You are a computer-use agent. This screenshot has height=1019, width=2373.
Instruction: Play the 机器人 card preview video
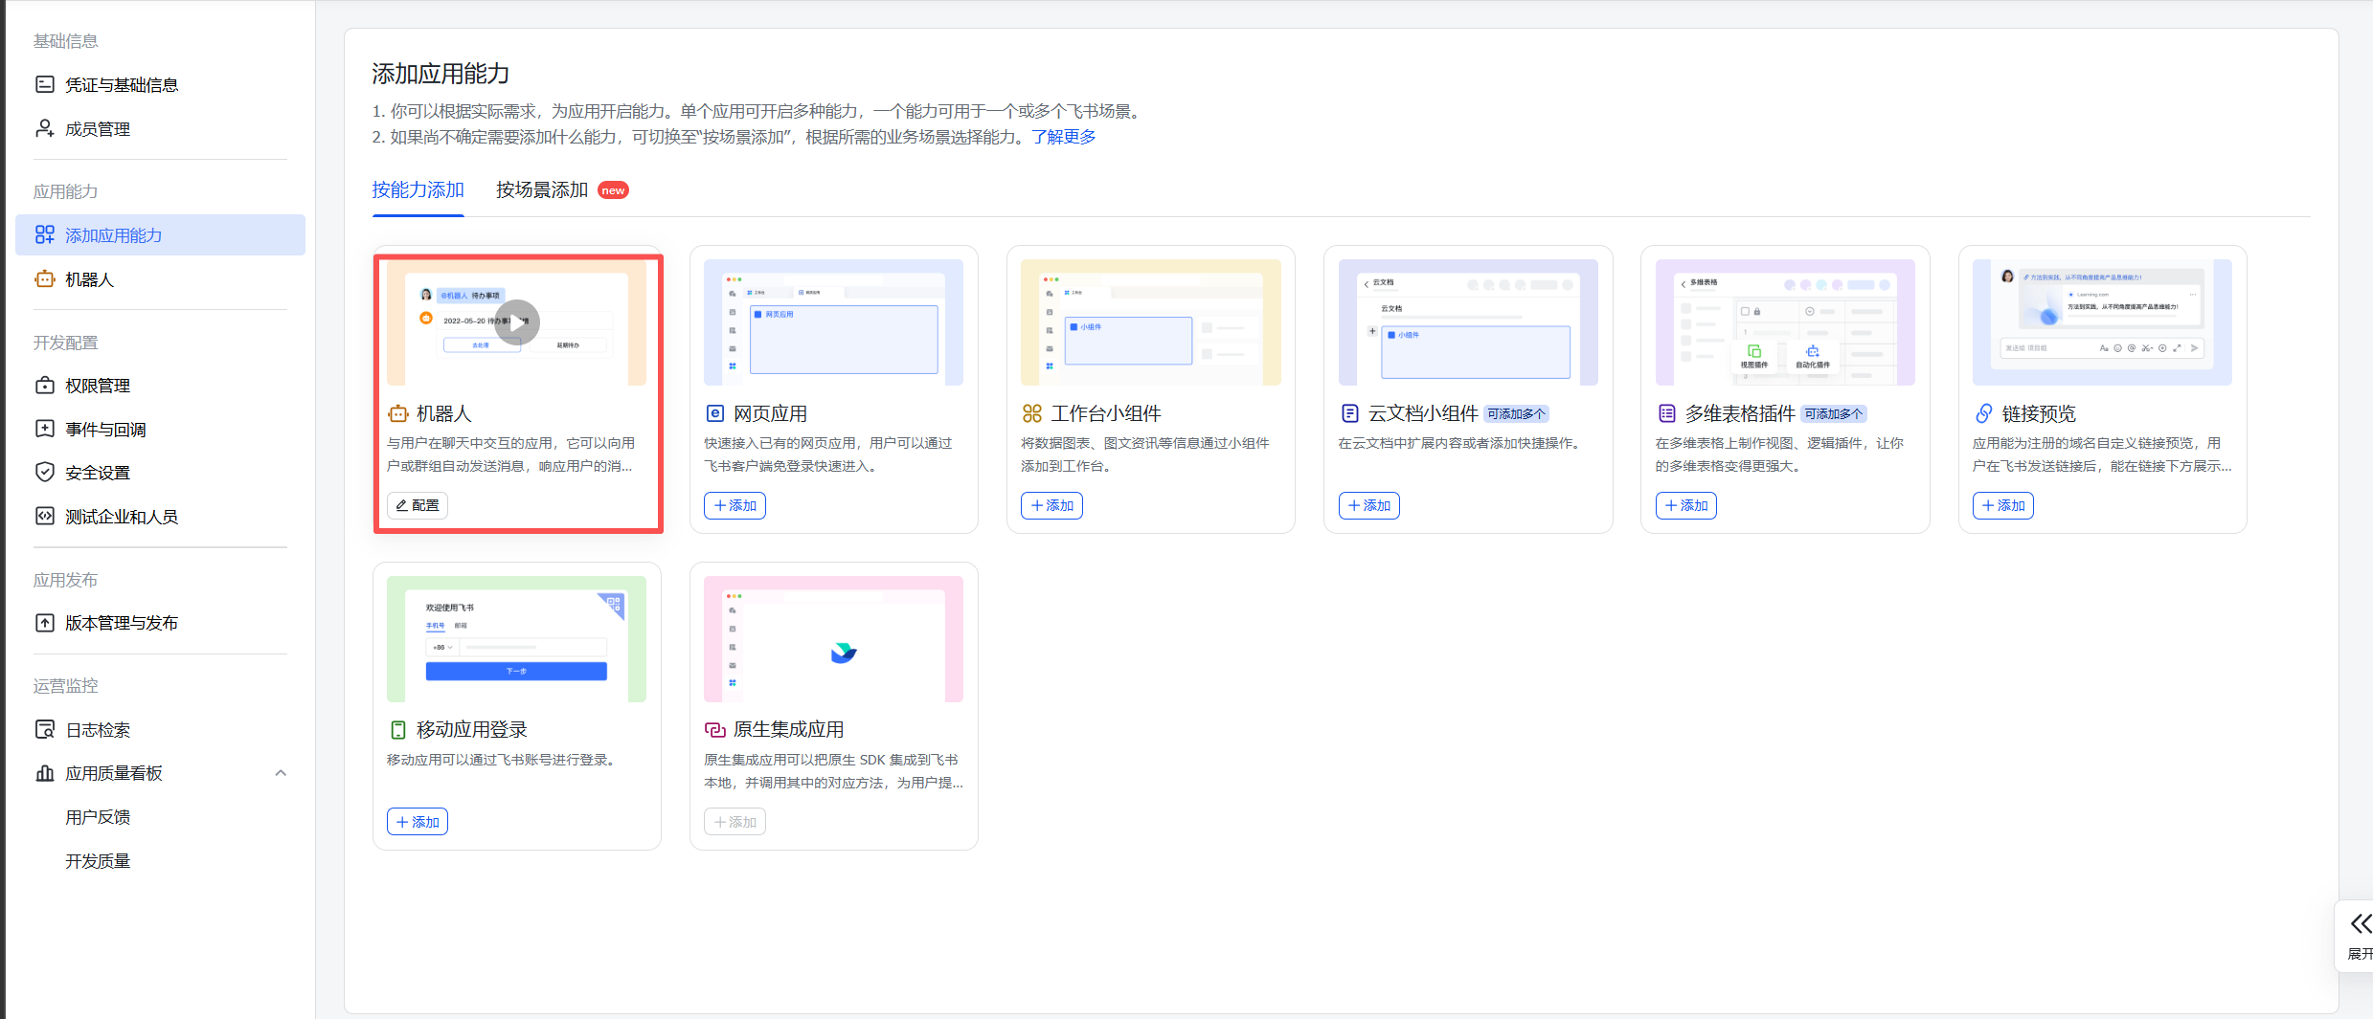(517, 322)
